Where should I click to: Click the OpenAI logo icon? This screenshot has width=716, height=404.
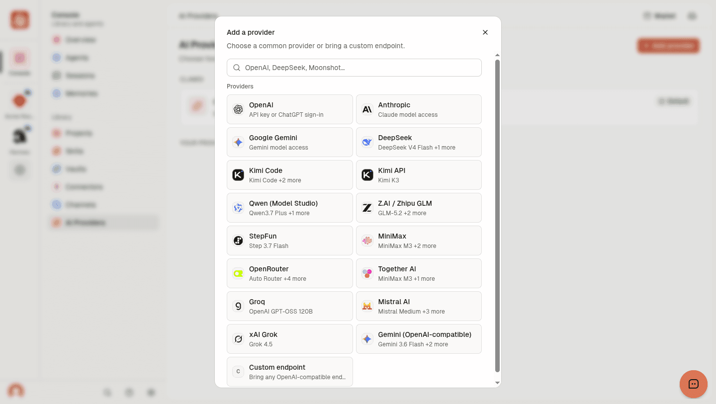[x=238, y=109]
